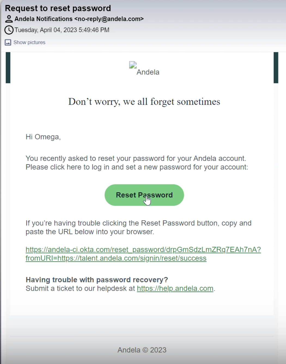
Task: Click the 'Don't worry, we all forget' headline
Action: point(144,102)
